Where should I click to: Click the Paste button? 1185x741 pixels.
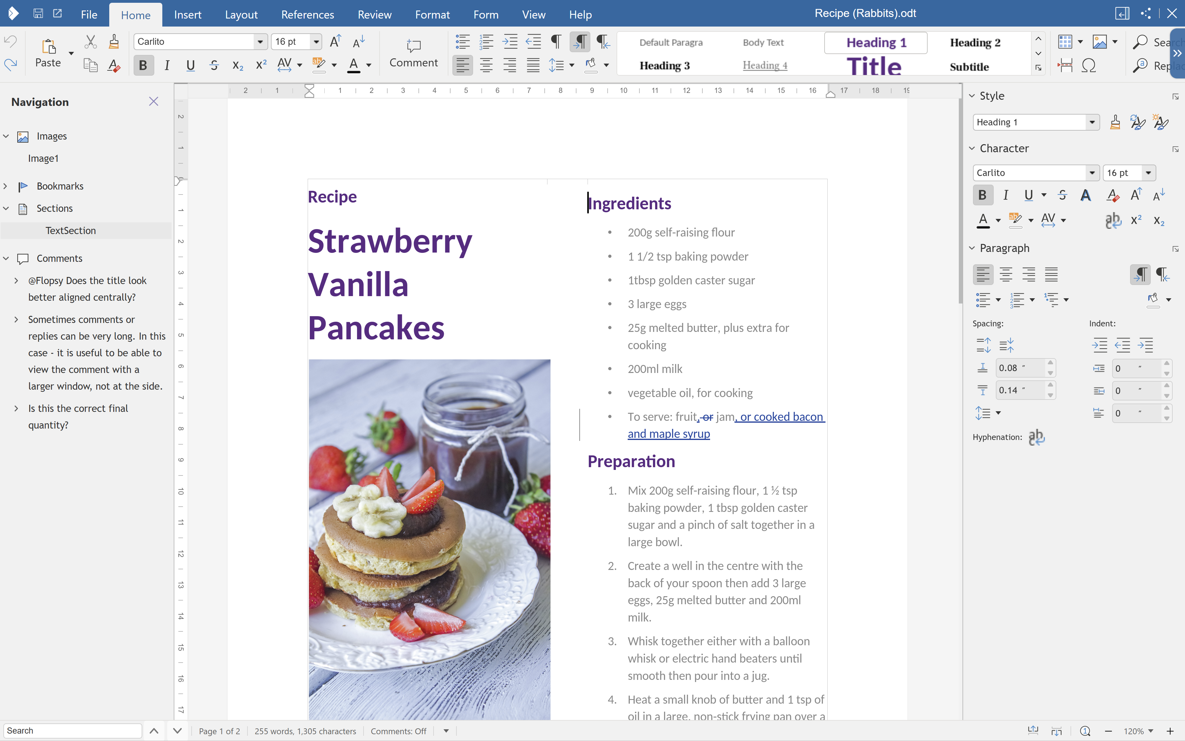coord(48,53)
